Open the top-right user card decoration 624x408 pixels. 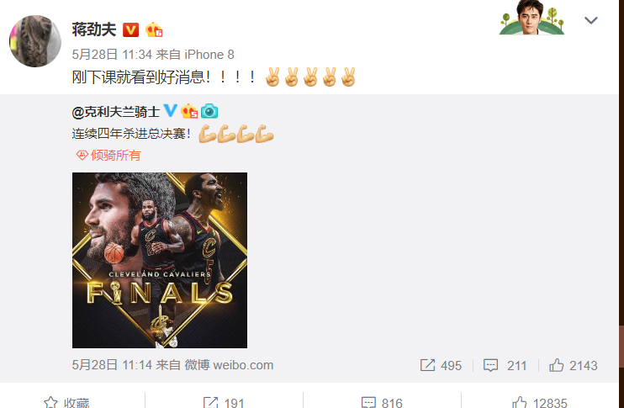pos(532,18)
